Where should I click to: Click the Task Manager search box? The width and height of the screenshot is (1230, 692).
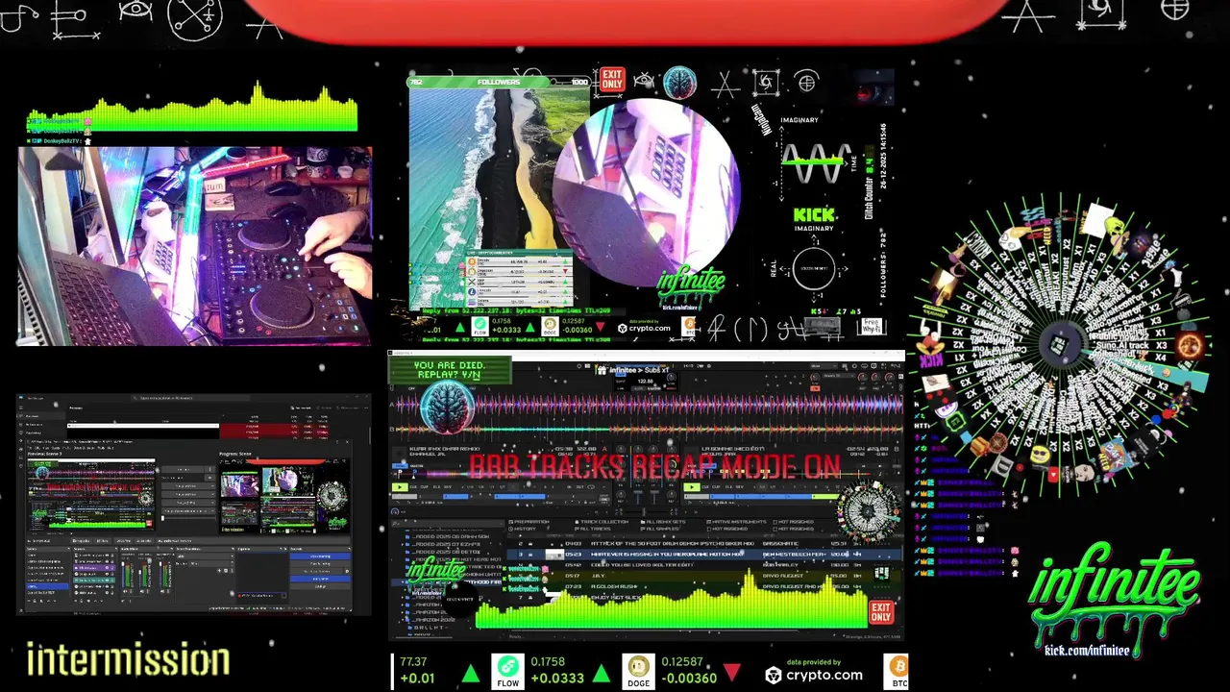[190, 398]
